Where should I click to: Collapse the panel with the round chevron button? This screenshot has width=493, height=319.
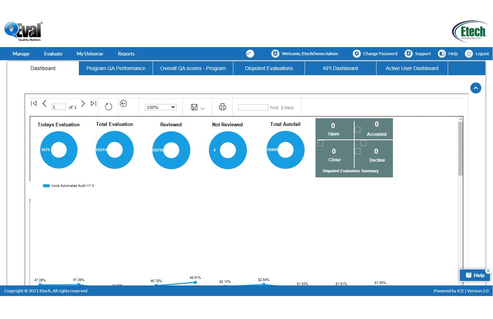point(475,88)
